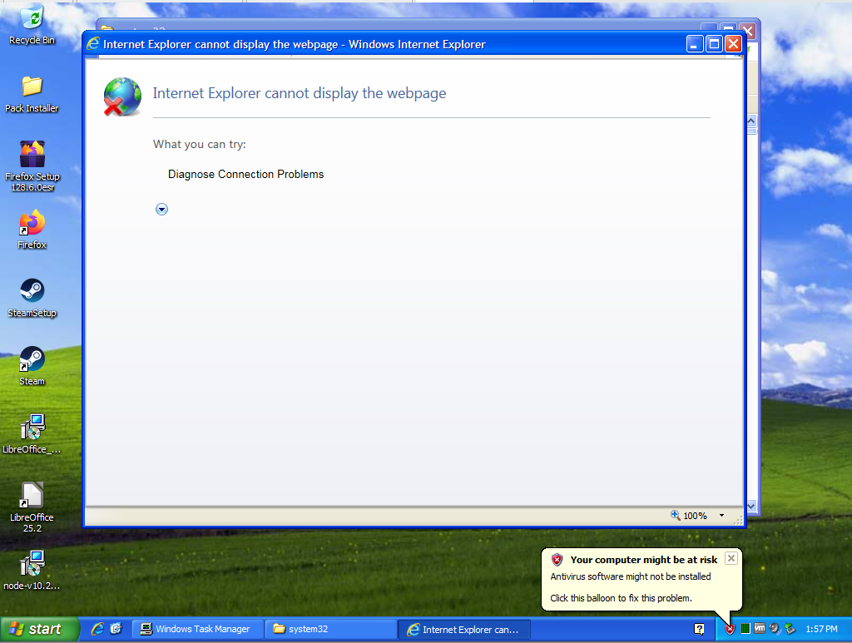
Task: Click scroll up arrow of system32 window
Action: 751,121
